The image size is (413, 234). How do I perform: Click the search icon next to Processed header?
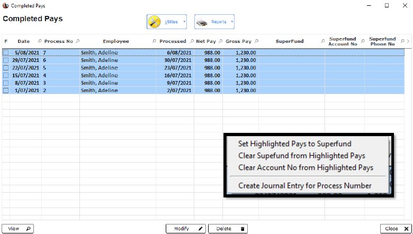(x=192, y=41)
